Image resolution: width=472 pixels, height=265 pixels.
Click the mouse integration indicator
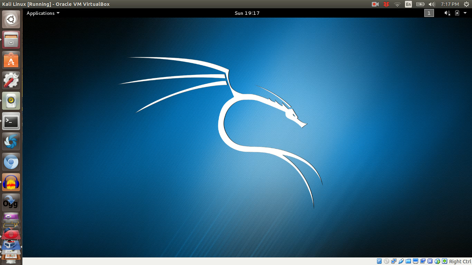pos(437,261)
